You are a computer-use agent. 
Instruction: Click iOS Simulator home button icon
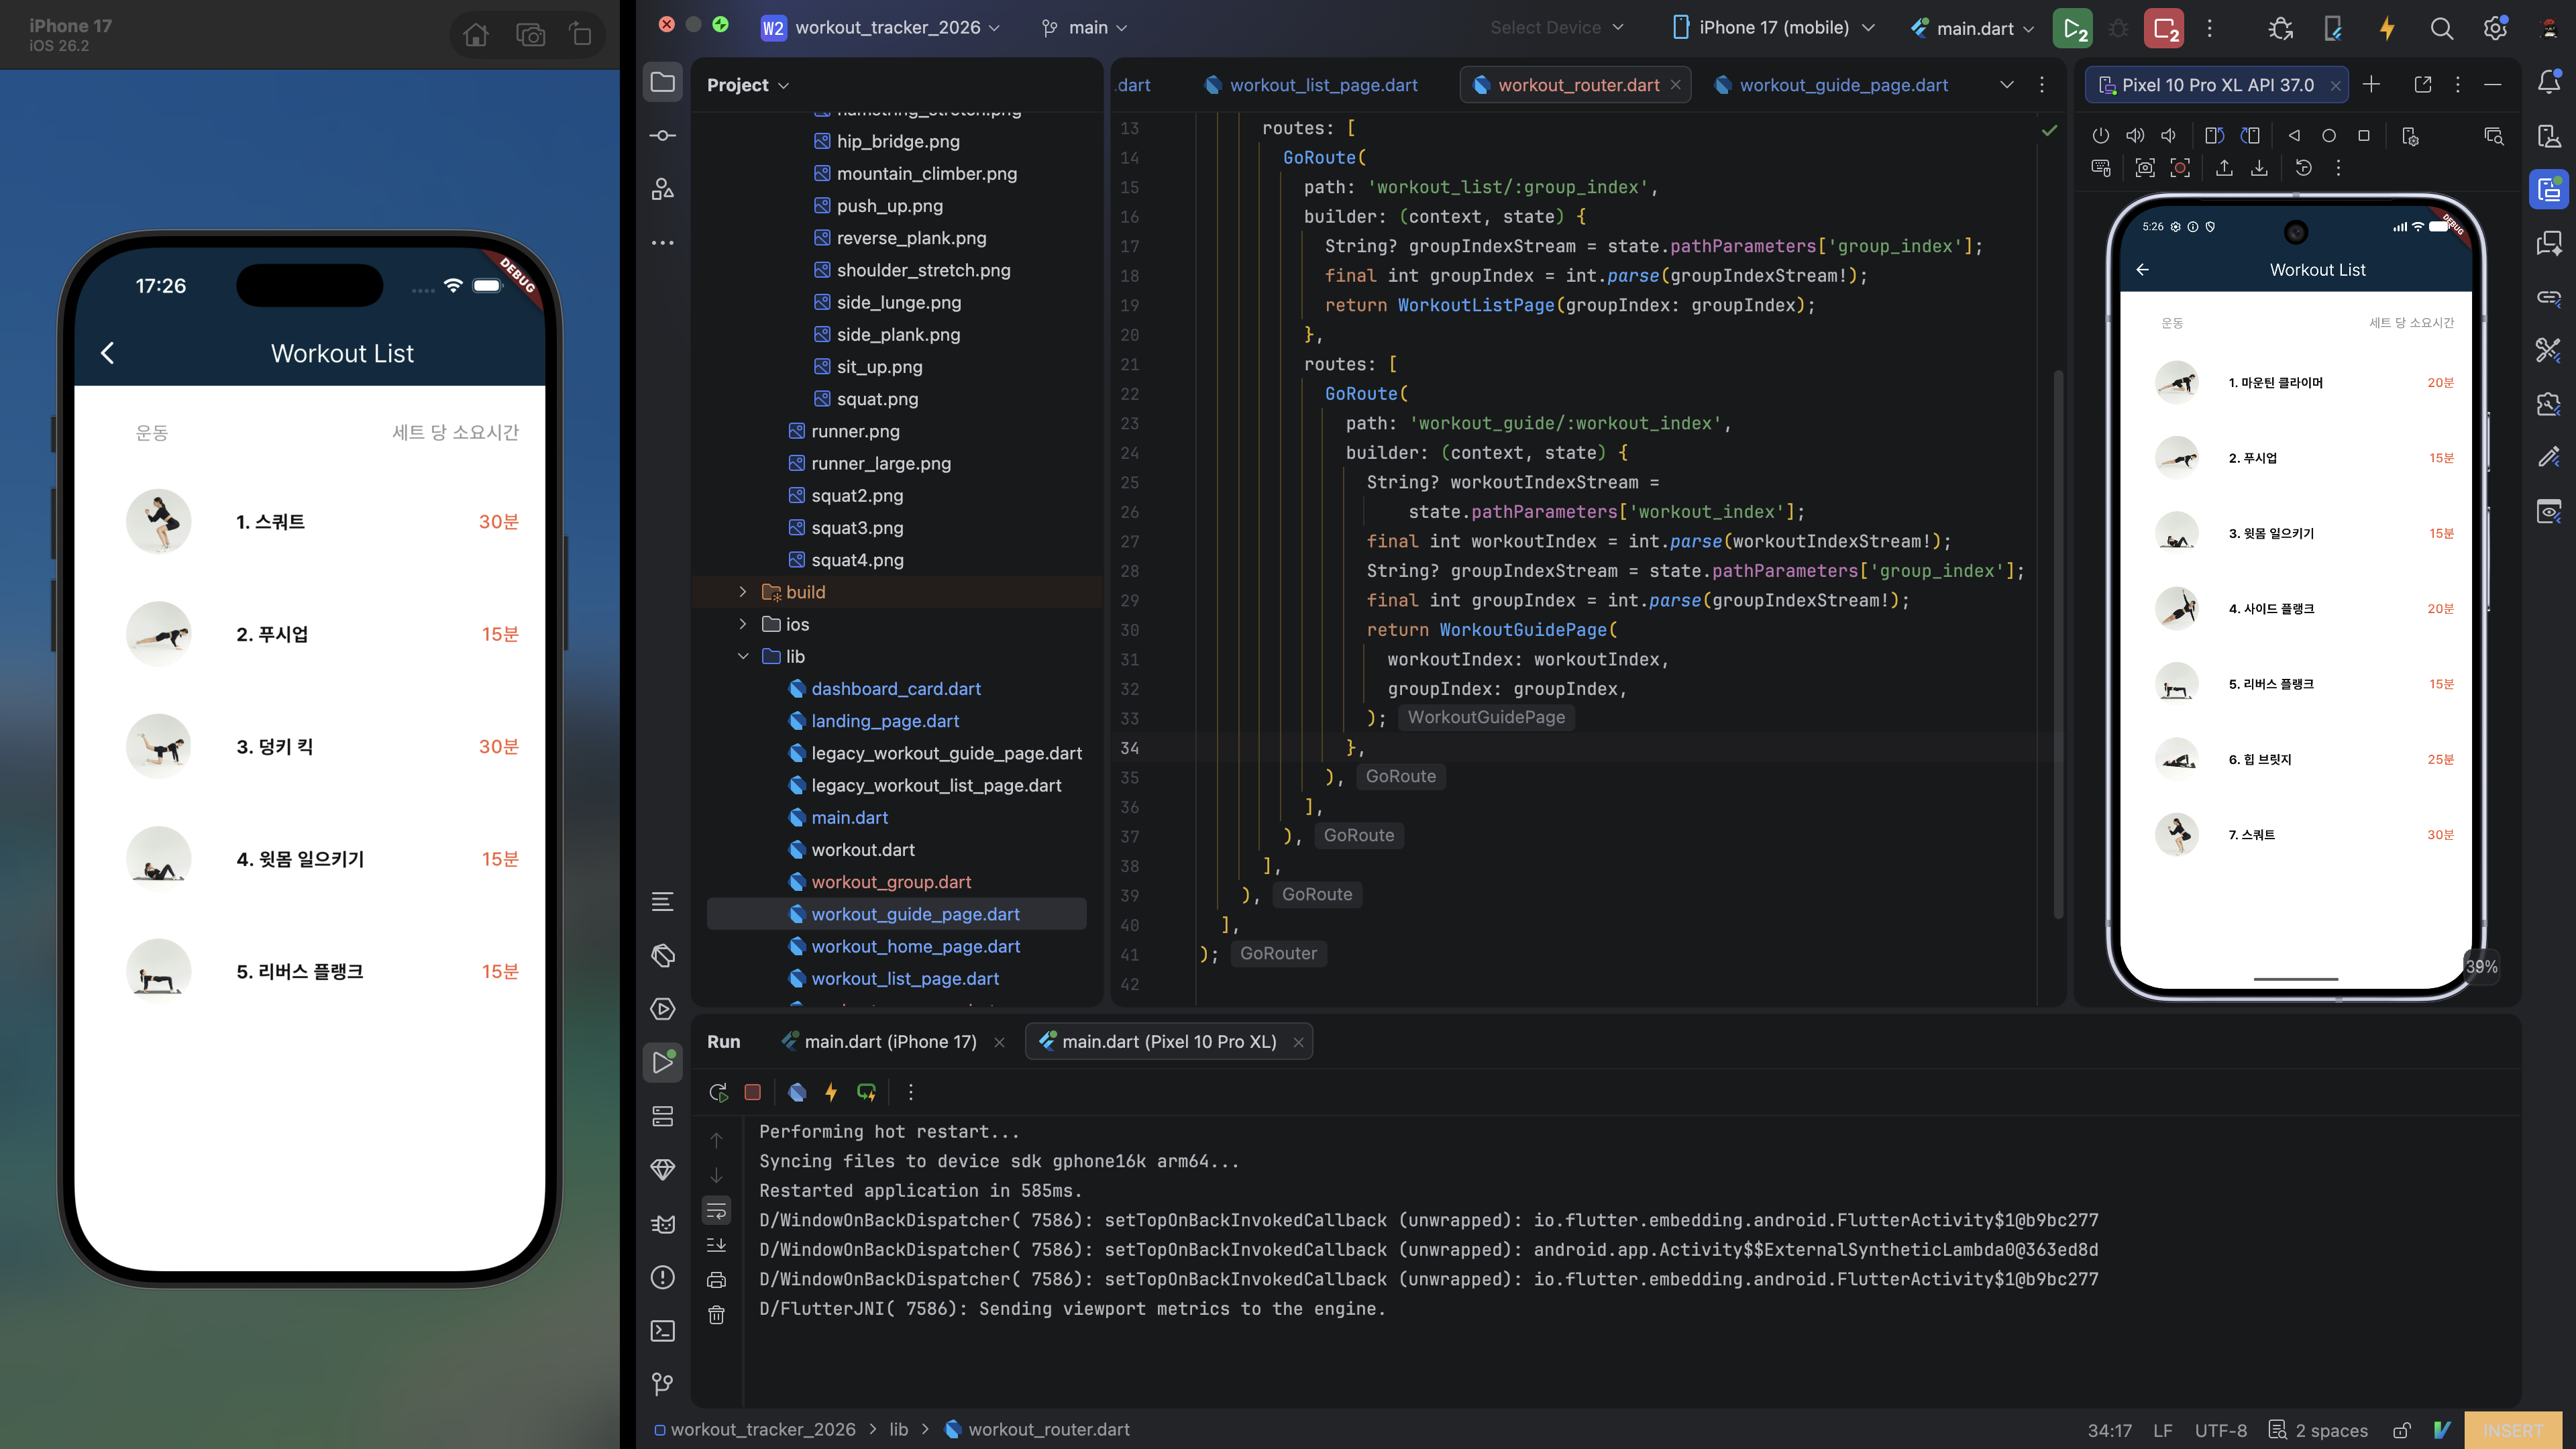(x=476, y=36)
